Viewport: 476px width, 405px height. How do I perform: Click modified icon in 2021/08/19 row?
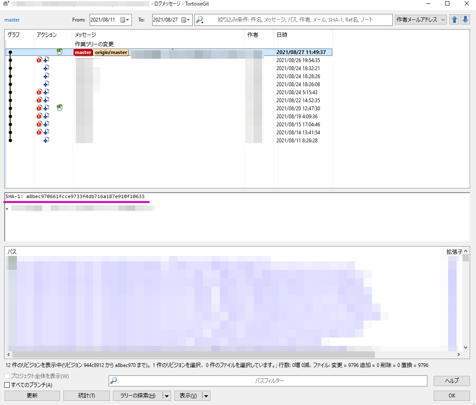(39, 116)
